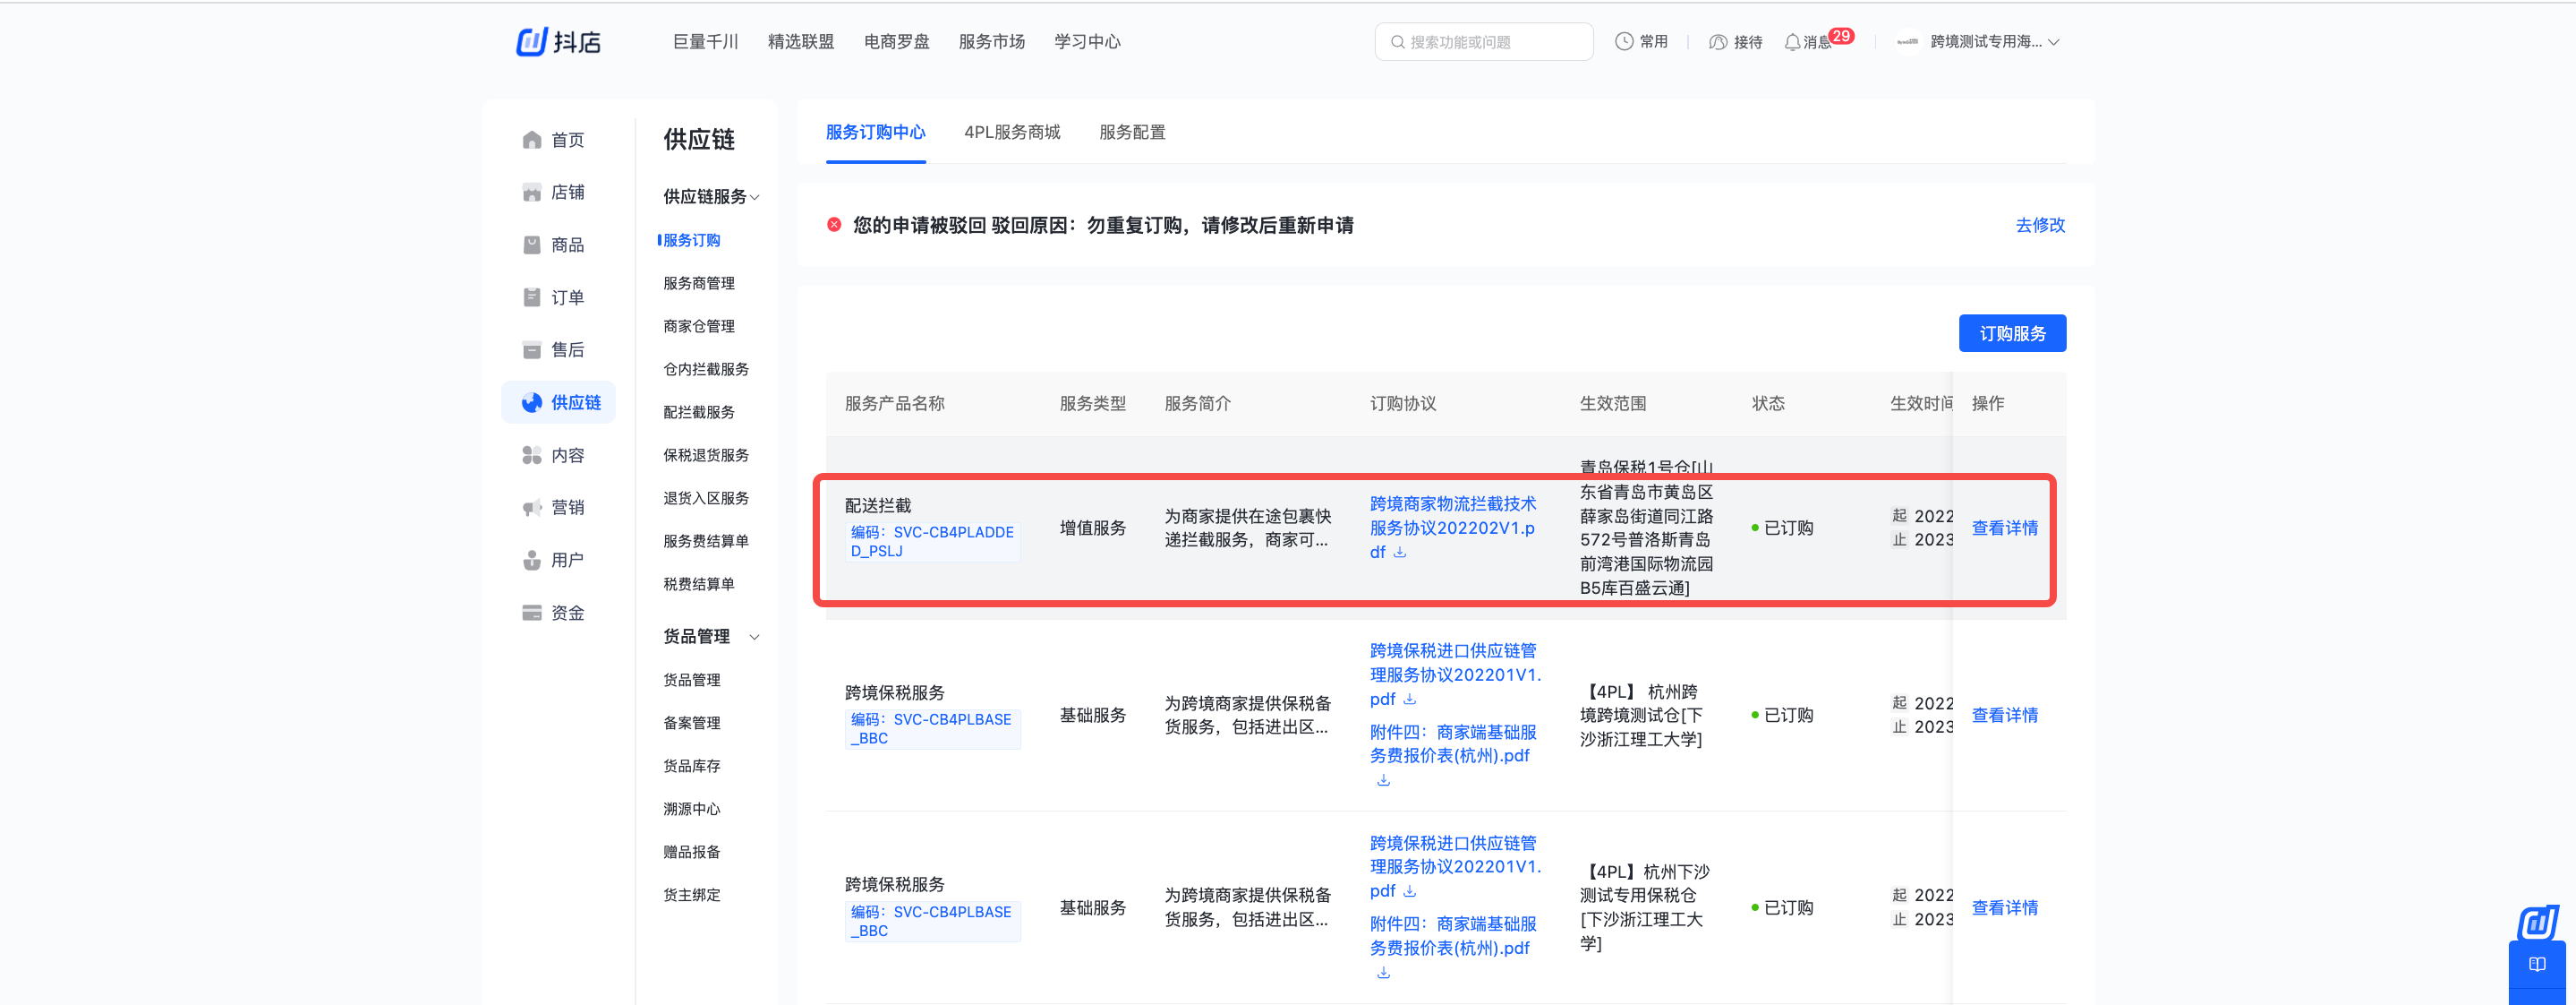Open the 接待 chat icon

point(1718,42)
